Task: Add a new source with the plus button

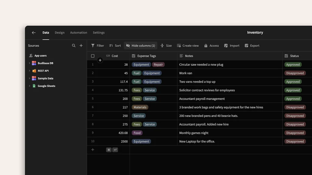Action: pos(81,45)
